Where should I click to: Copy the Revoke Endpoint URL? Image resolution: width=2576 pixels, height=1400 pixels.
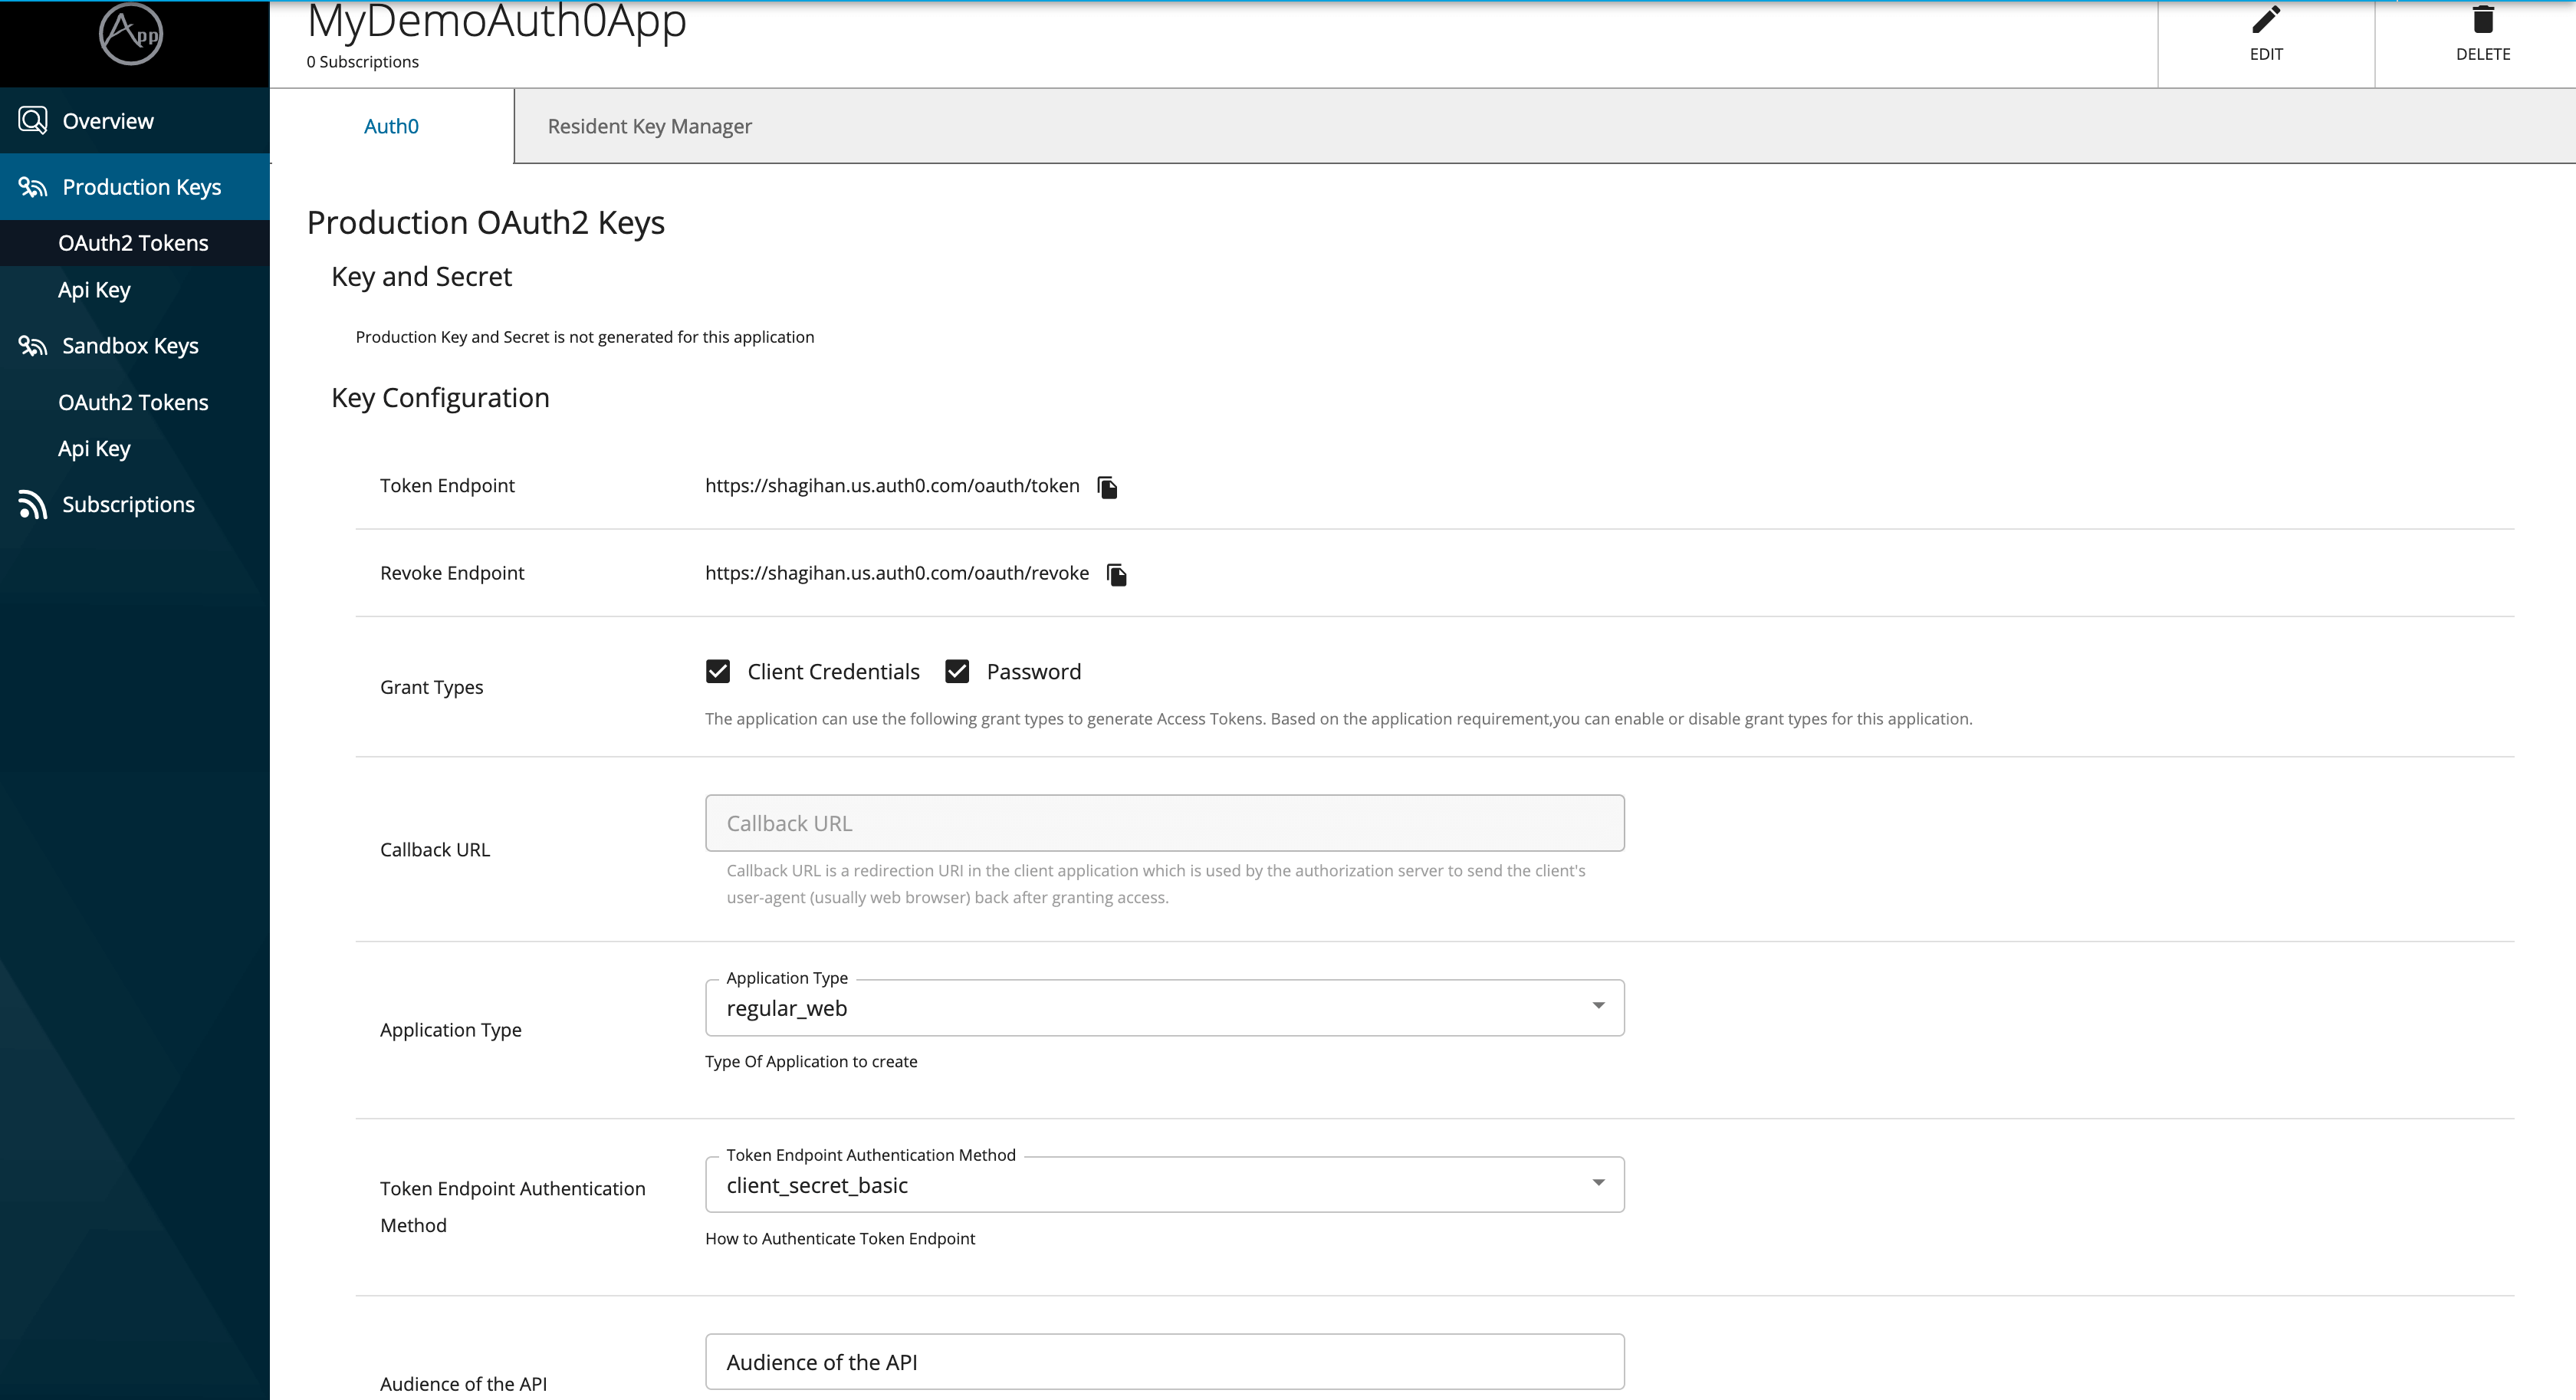point(1117,574)
